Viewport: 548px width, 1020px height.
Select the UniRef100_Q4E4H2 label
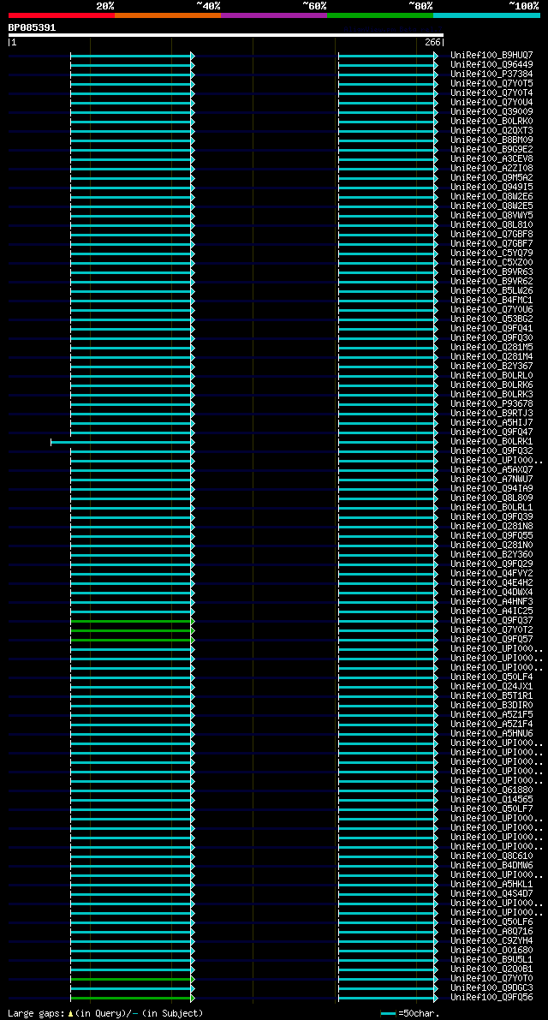pos(491,583)
